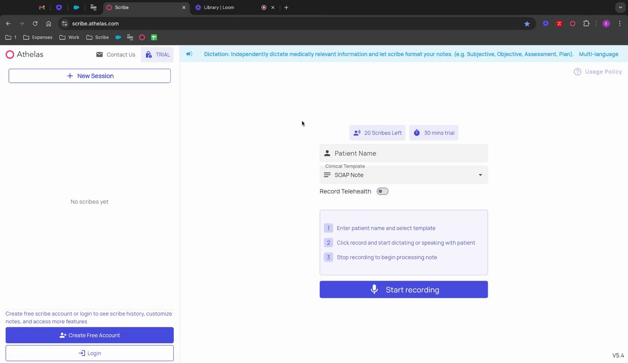Open the Extensions puzzle menu
628x363 pixels.
[586, 24]
